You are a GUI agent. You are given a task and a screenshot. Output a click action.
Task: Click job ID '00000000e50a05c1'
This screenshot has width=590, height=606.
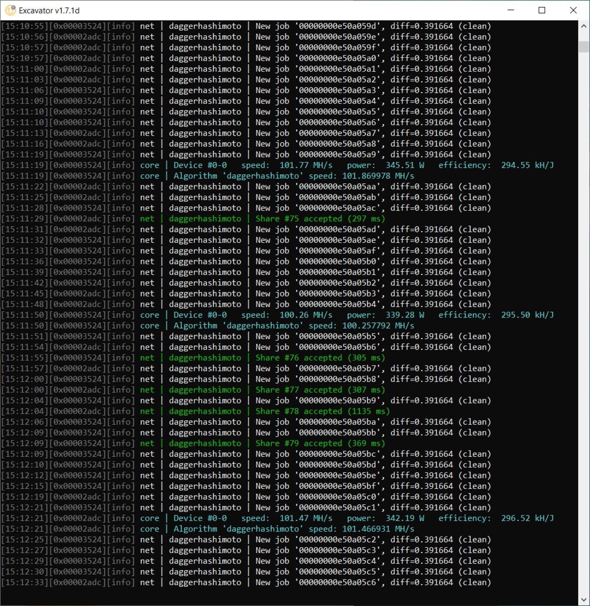click(337, 507)
